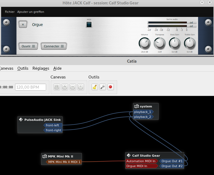Click the Canevas toolbar section label
The image size is (214, 175).
click(x=58, y=77)
